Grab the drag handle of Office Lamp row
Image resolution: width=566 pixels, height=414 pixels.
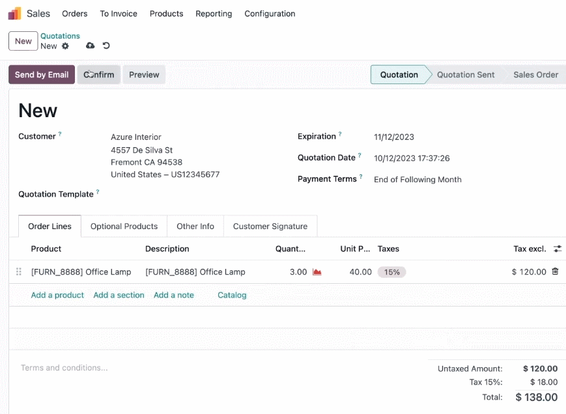click(19, 271)
